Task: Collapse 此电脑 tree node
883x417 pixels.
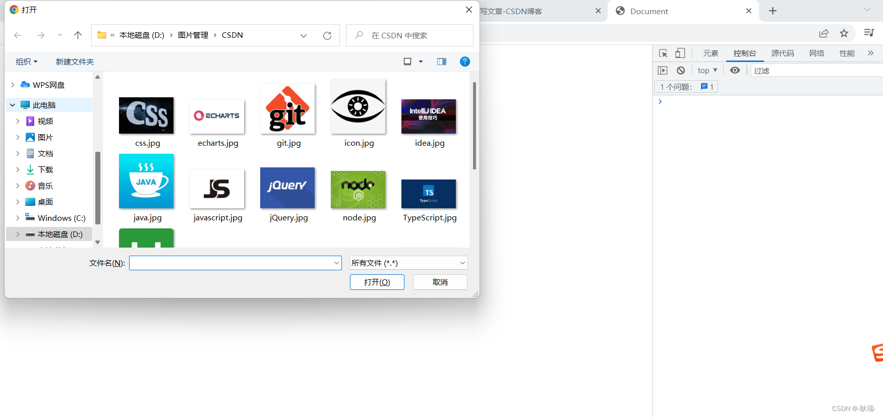Action: coord(13,105)
